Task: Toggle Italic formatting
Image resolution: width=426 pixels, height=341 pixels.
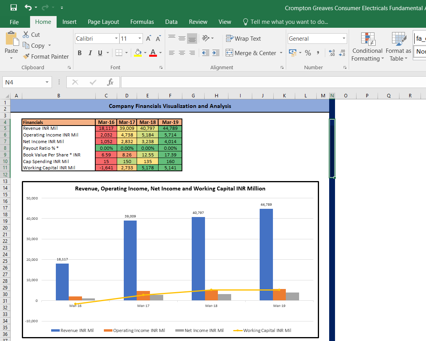Action: click(x=90, y=53)
